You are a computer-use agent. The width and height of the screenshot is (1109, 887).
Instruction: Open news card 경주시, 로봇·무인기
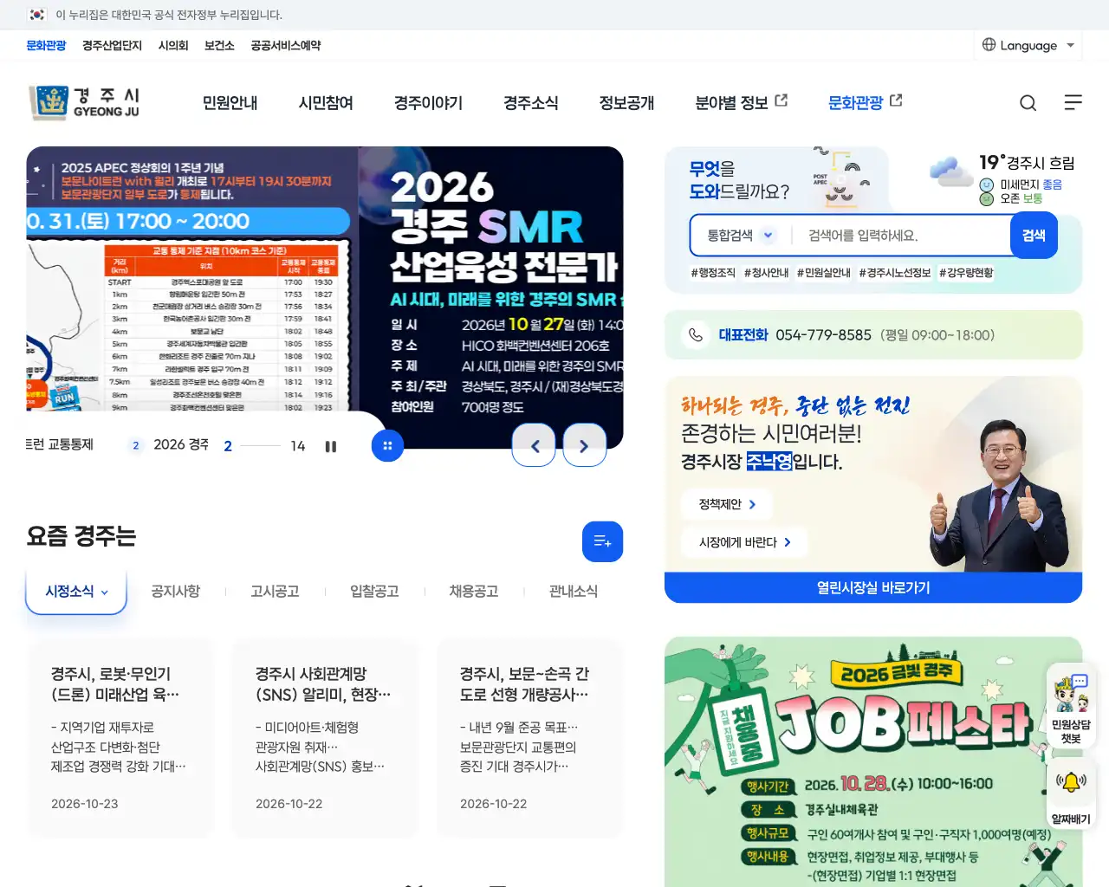pyautogui.click(x=120, y=738)
